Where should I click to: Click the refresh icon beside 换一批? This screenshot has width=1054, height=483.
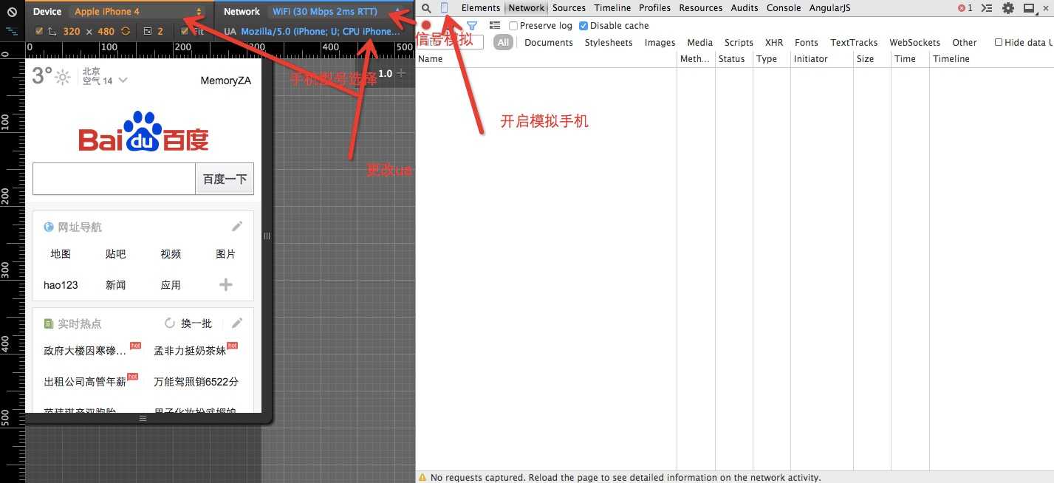pyautogui.click(x=170, y=323)
